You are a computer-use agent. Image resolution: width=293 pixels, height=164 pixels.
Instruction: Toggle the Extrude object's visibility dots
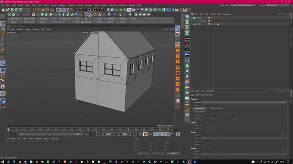pyautogui.click(x=211, y=18)
